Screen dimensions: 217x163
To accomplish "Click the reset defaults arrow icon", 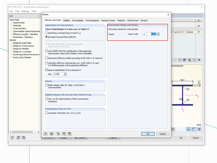I will pos(58,134).
